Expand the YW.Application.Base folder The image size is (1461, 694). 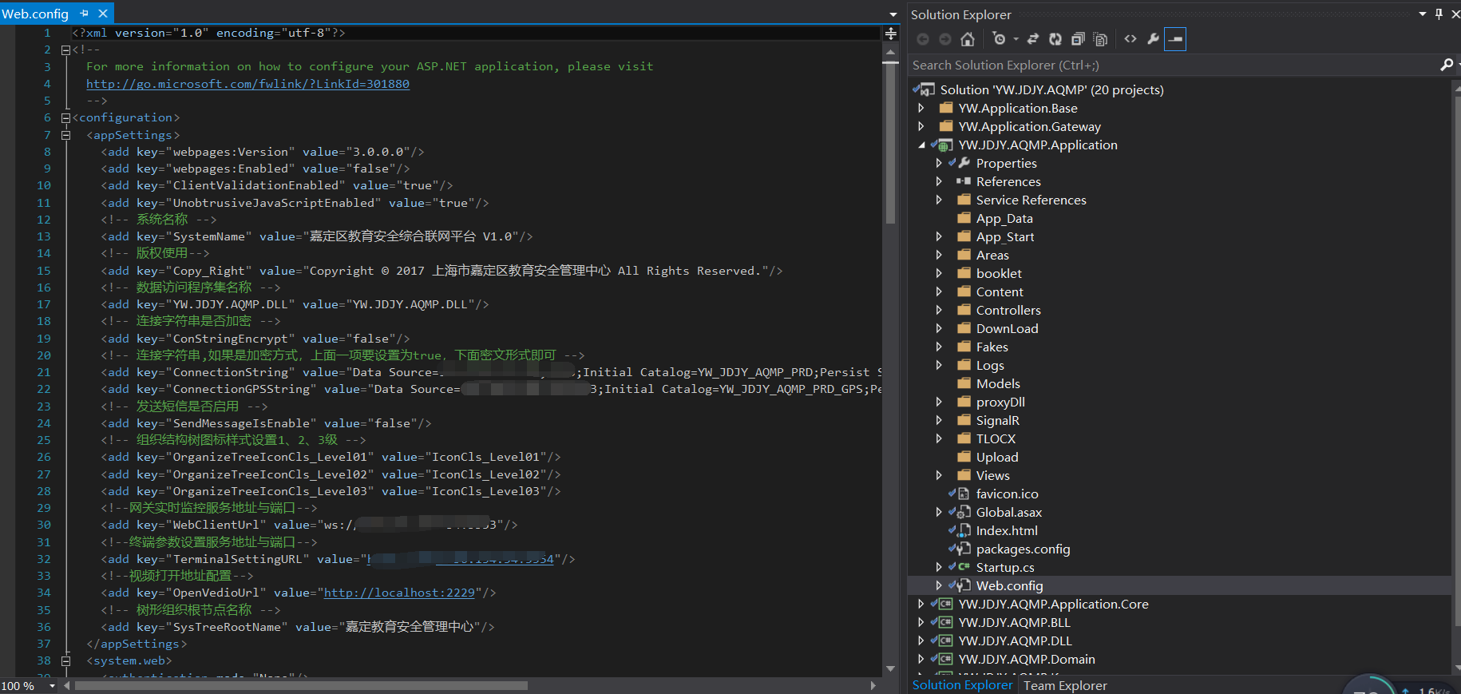click(921, 108)
